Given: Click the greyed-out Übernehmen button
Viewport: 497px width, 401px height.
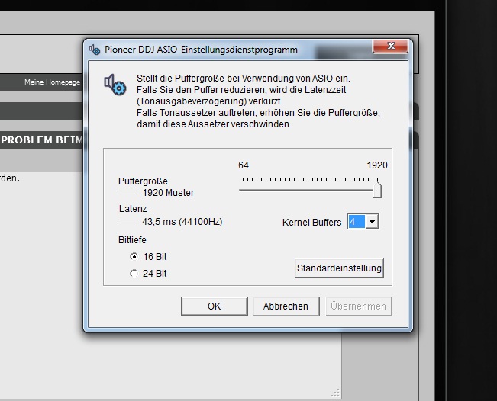Looking at the screenshot, I should 359,306.
